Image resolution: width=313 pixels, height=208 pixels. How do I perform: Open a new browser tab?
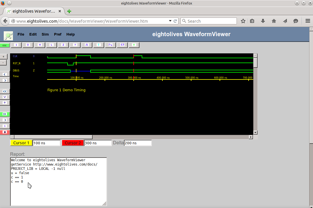(69, 11)
